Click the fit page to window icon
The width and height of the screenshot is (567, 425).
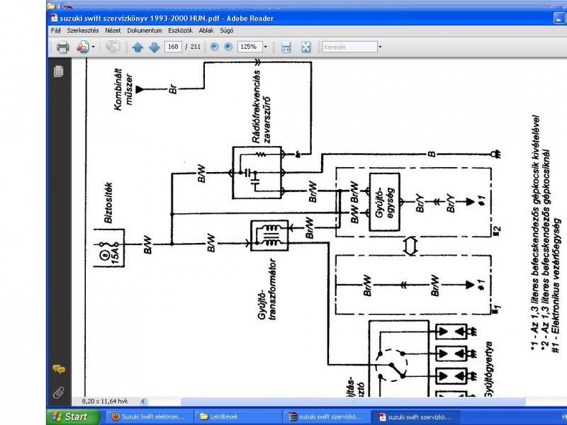coord(306,47)
